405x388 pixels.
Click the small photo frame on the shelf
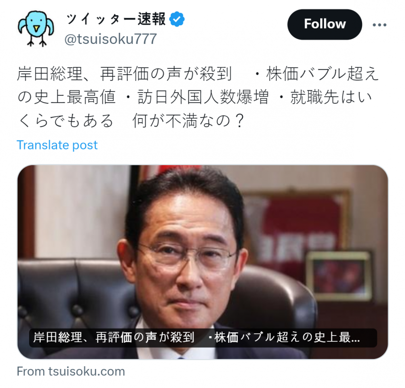pyautogui.click(x=340, y=276)
